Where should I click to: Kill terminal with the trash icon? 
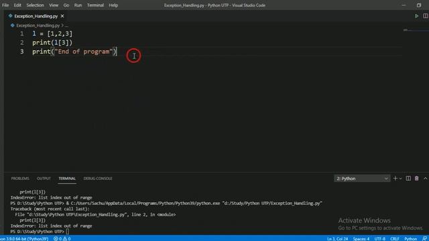(x=417, y=179)
